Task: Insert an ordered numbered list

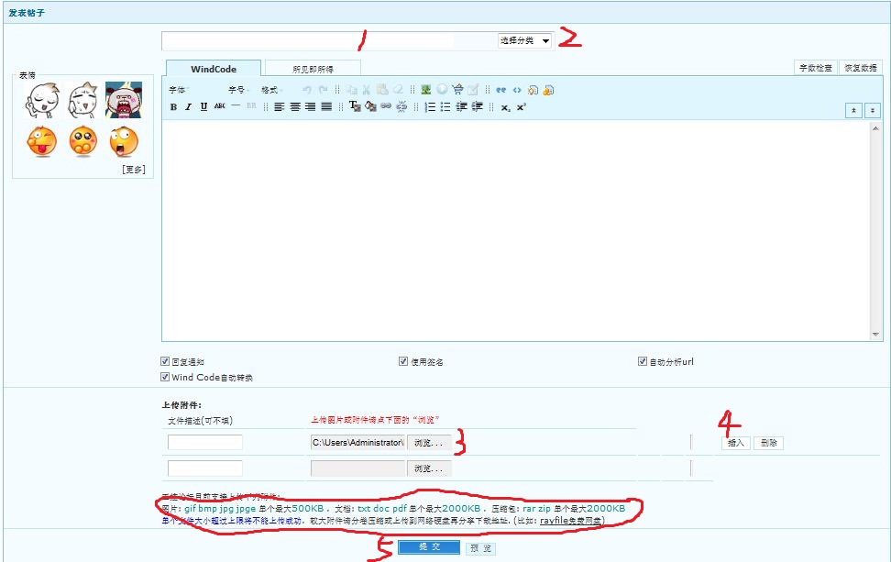Action: (x=430, y=107)
